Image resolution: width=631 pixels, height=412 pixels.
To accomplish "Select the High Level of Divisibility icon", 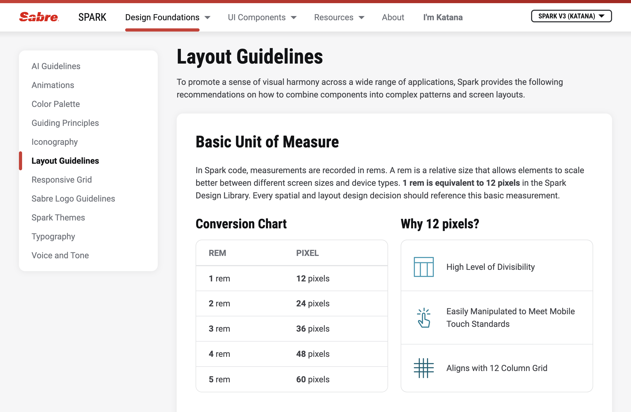I will 423,267.
